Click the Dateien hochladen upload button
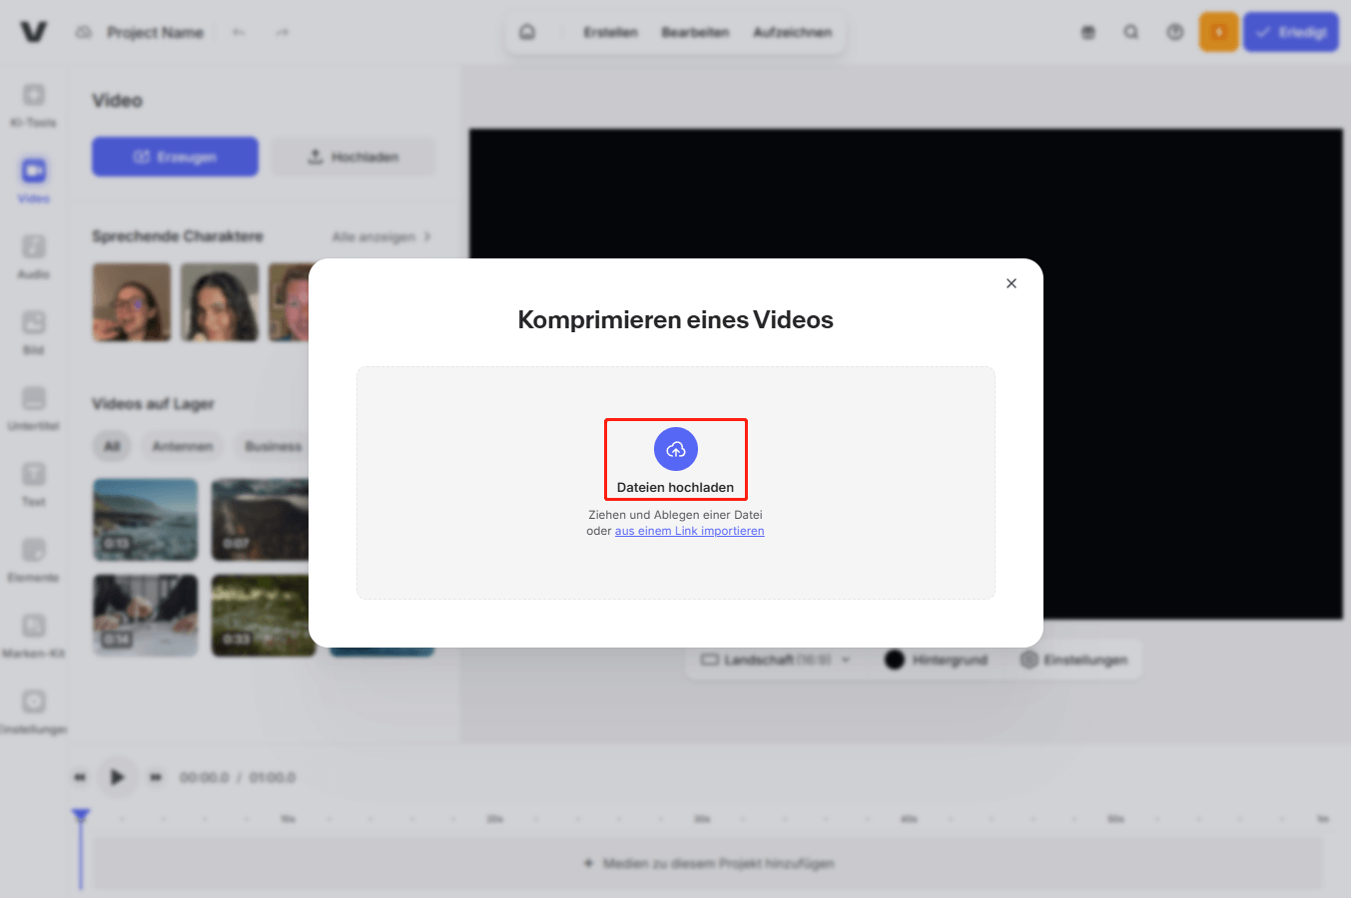Viewport: 1351px width, 898px height. [x=676, y=459]
